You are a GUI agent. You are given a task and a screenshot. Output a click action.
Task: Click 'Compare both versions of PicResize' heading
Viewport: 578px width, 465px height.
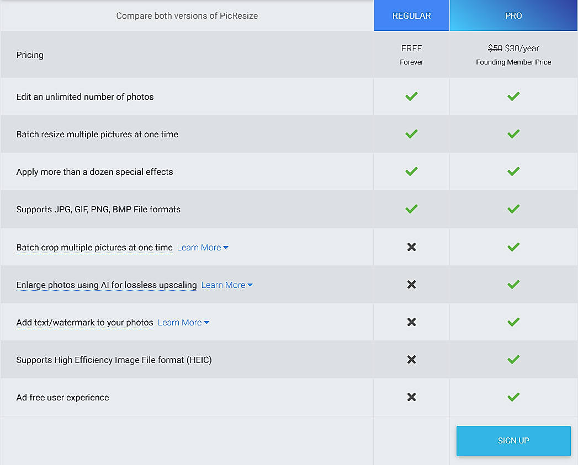click(187, 16)
